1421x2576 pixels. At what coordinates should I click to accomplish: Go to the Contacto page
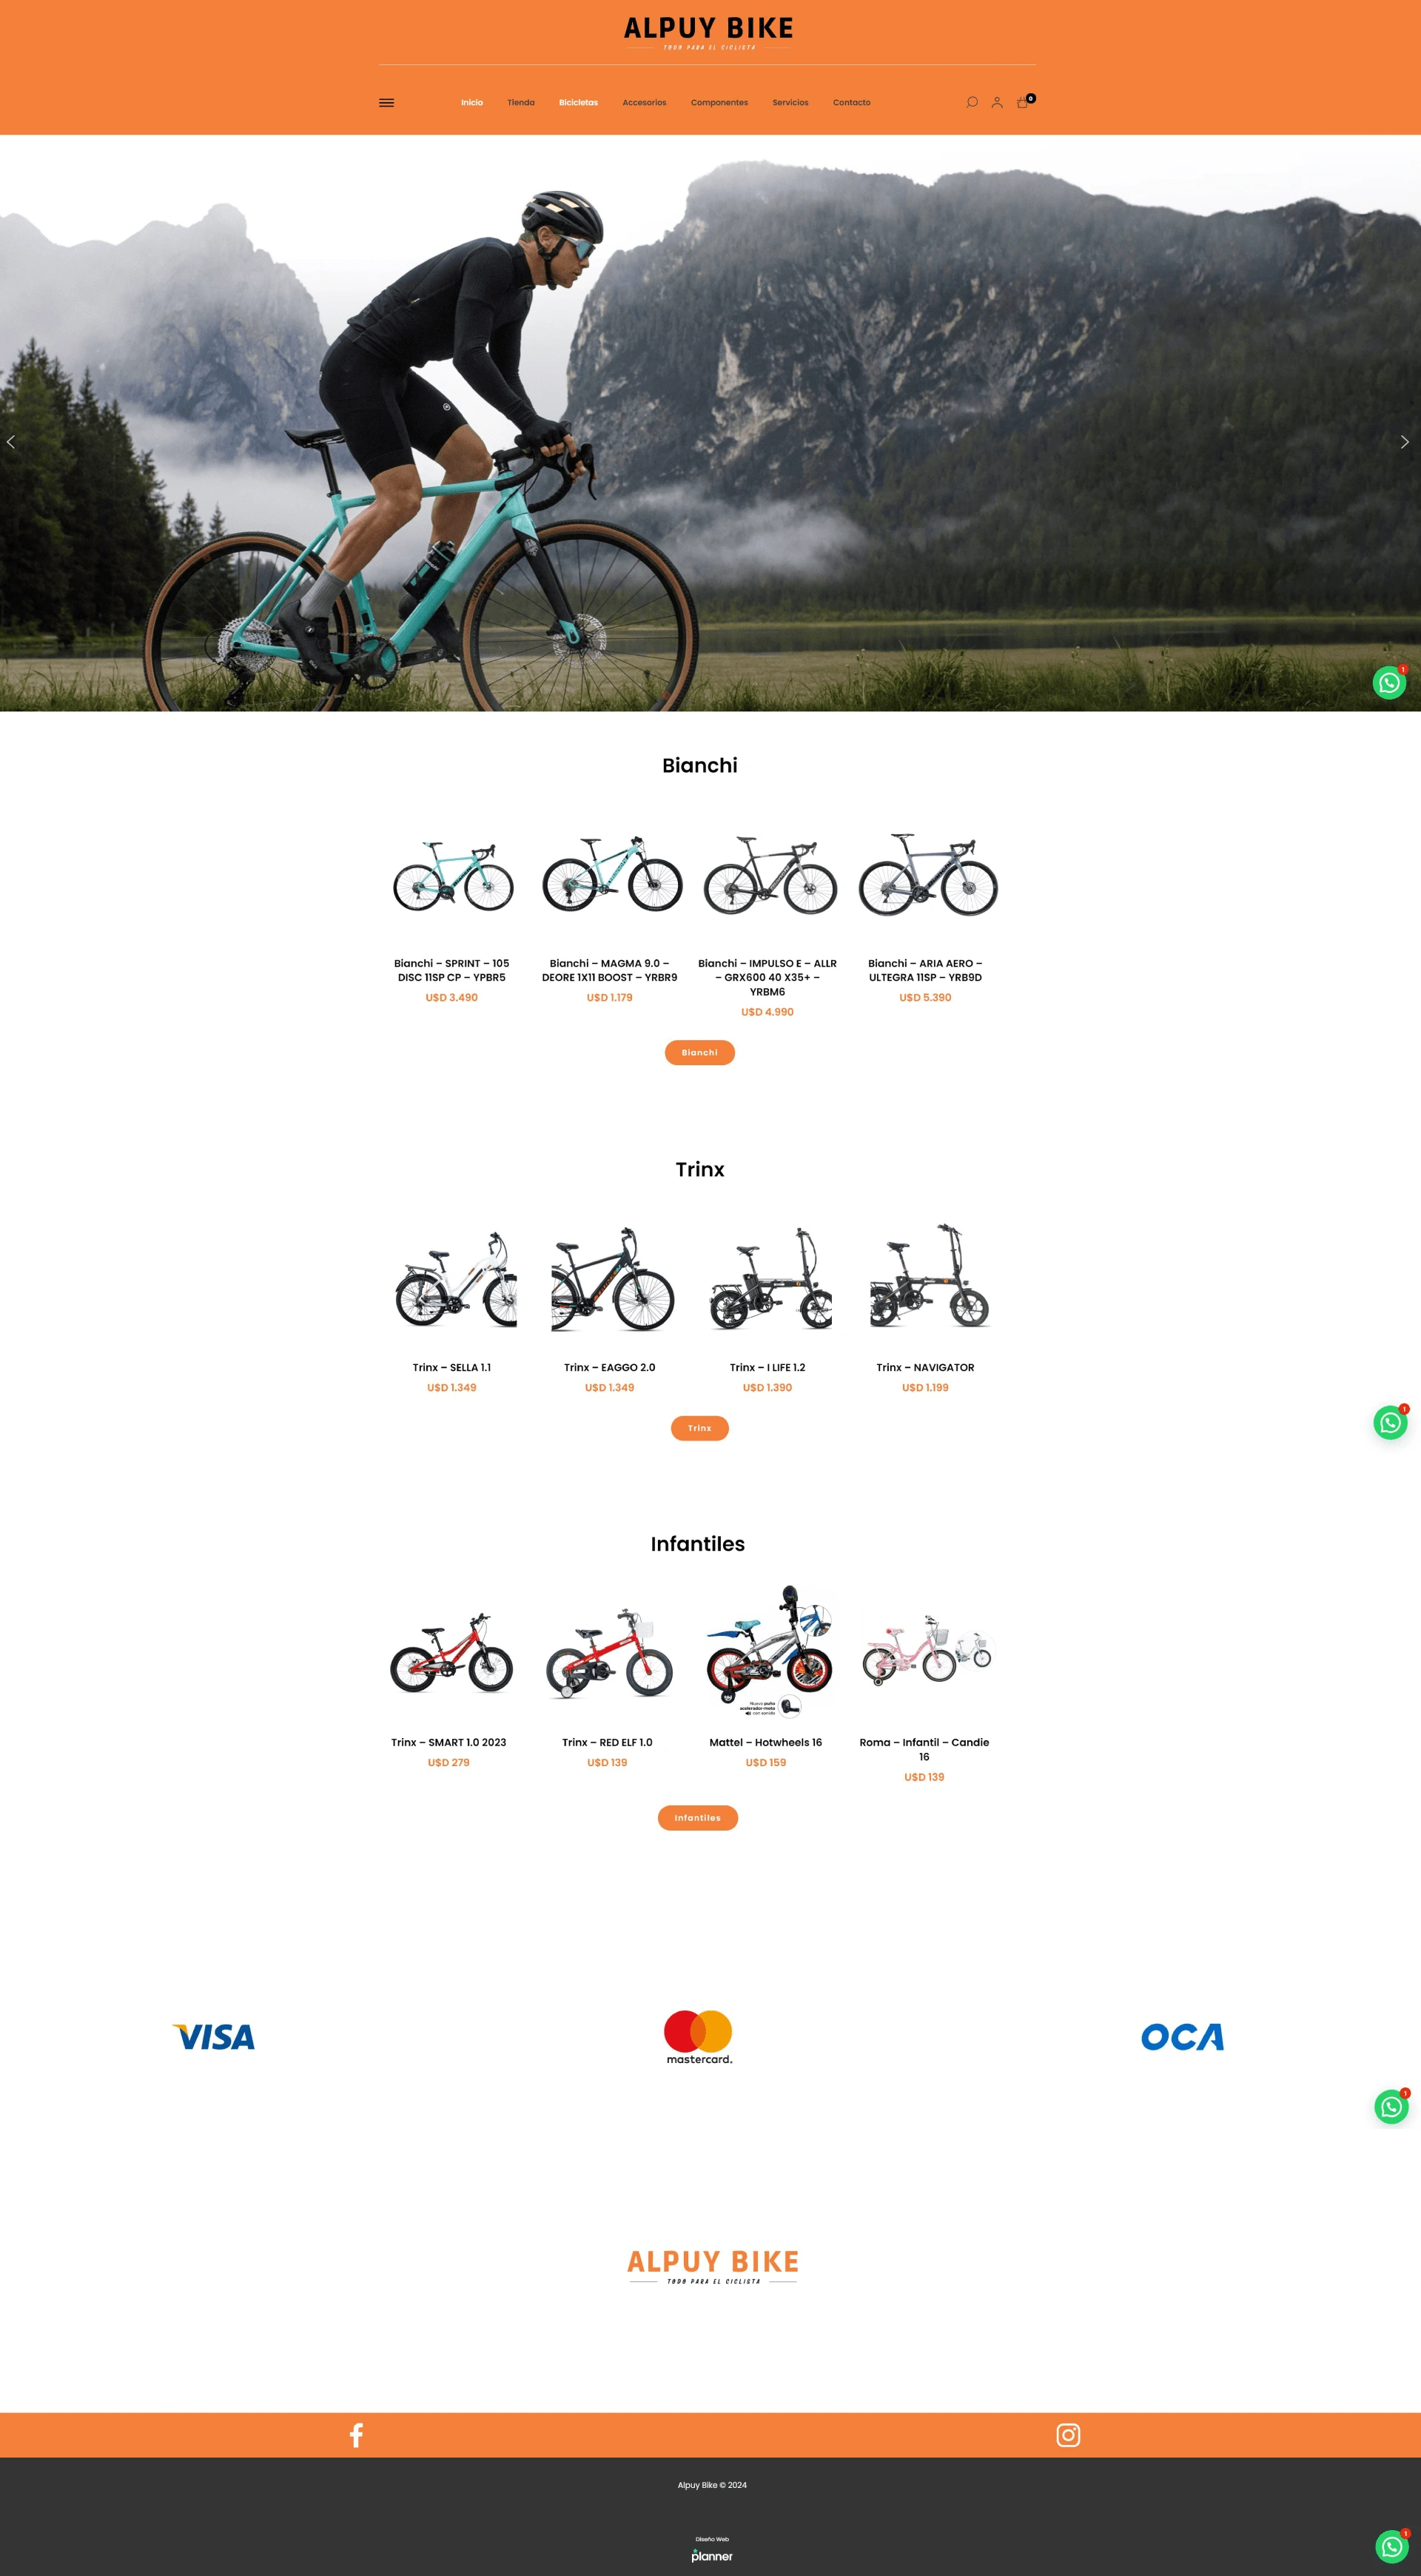click(x=851, y=103)
